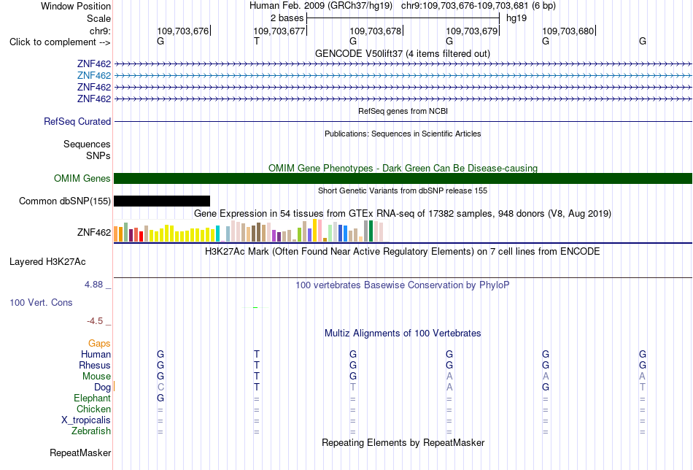This screenshot has width=693, height=470.
Task: Select the Human species row label
Action: click(x=96, y=354)
